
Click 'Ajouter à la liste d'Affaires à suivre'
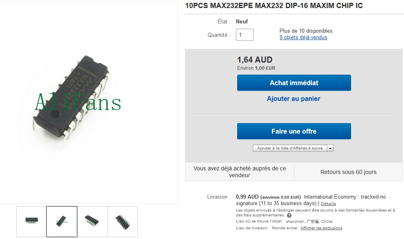coord(290,148)
